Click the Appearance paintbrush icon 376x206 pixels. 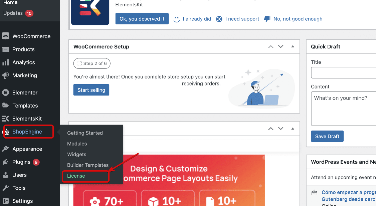[6, 149]
